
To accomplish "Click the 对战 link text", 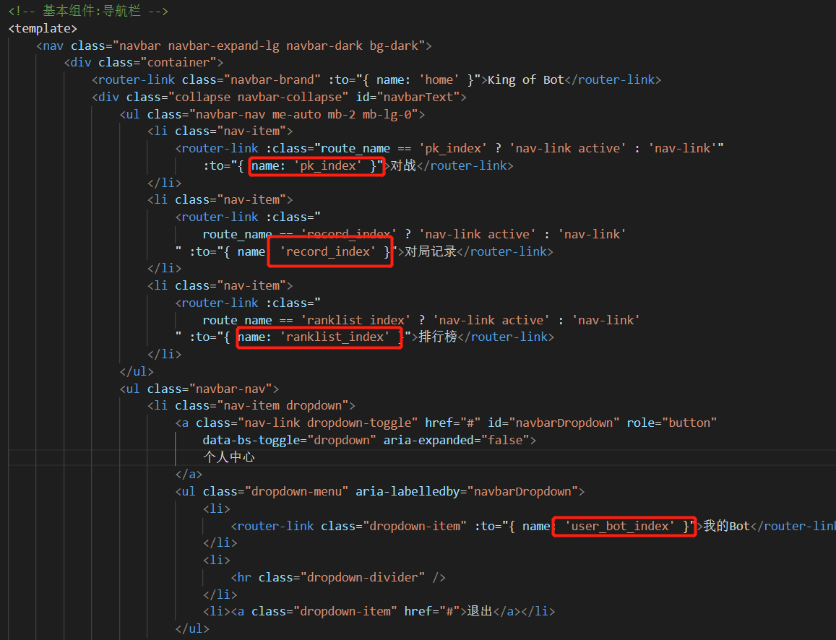I will point(403,165).
